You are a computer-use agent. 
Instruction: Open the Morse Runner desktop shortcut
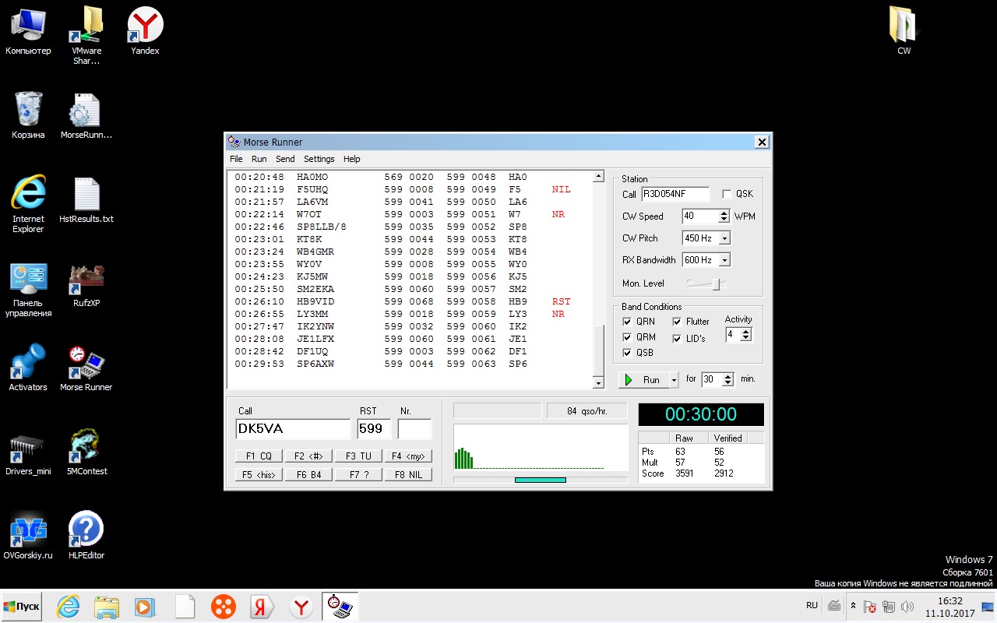[86, 365]
